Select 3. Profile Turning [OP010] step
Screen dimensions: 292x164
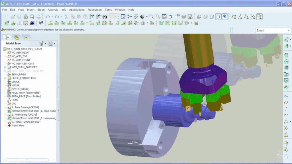(26, 122)
